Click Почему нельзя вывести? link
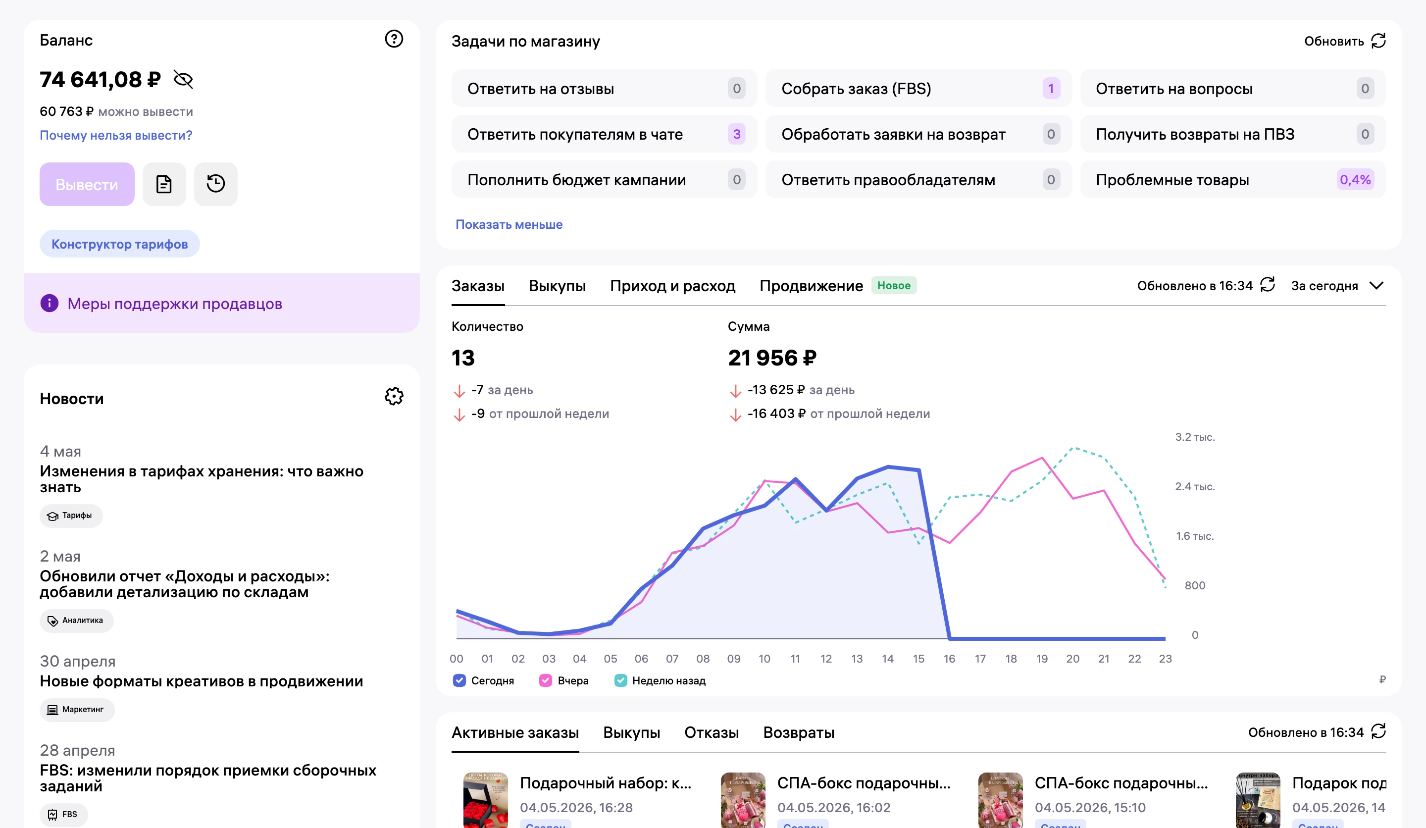 (116, 135)
